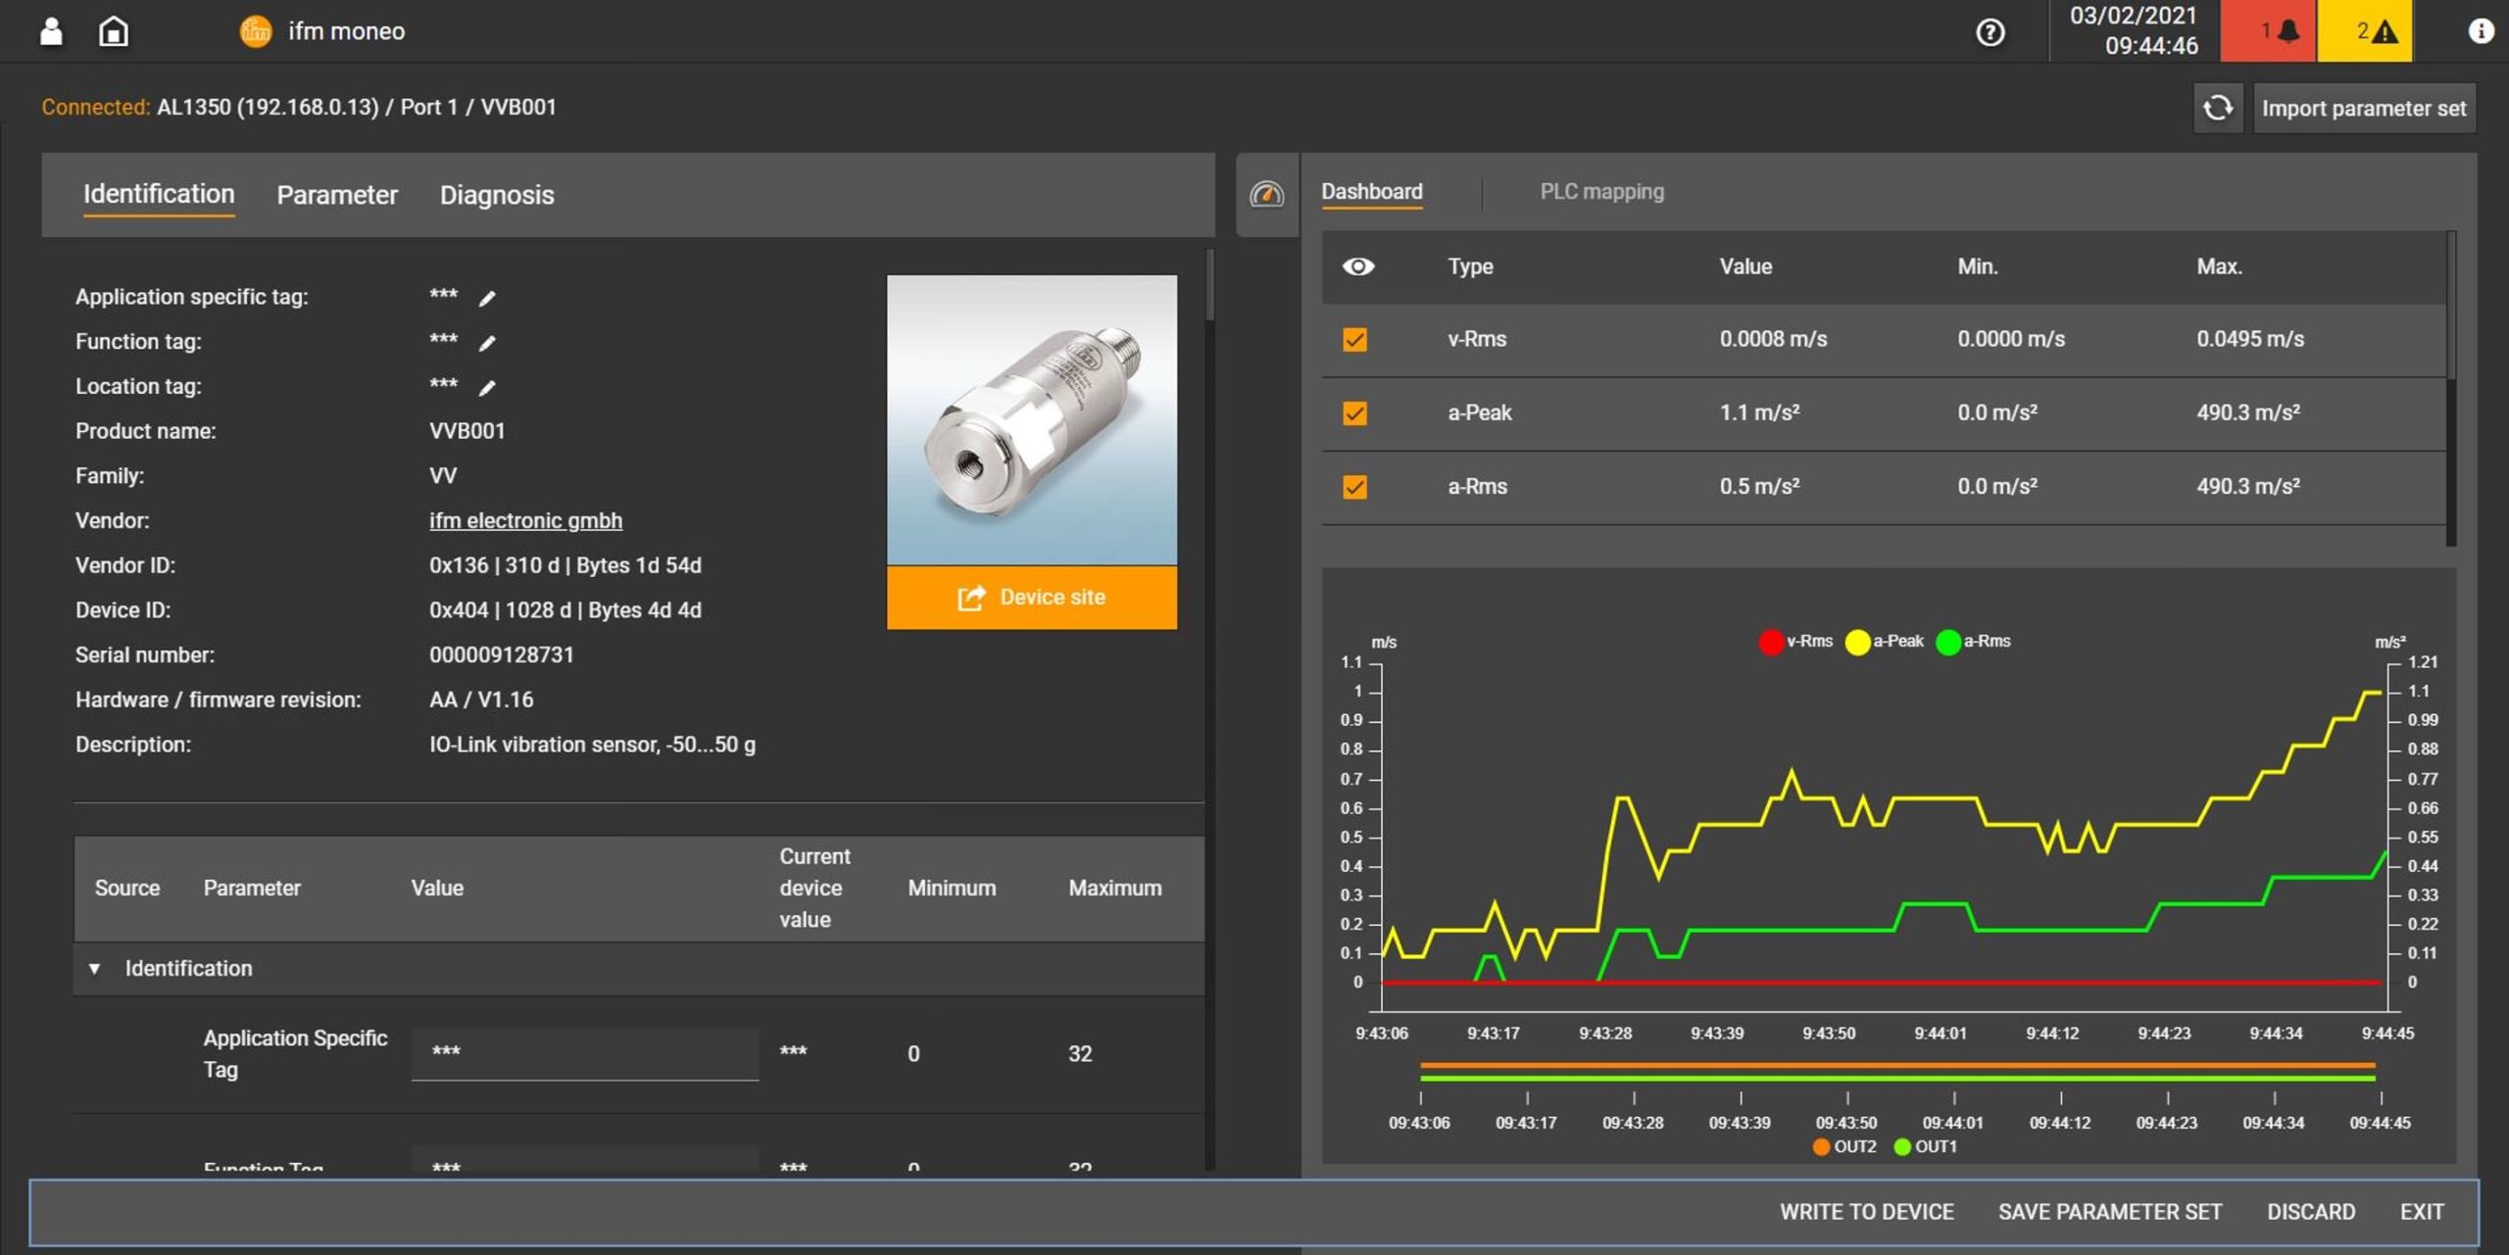
Task: Click the info icon in top bar
Action: (x=2481, y=31)
